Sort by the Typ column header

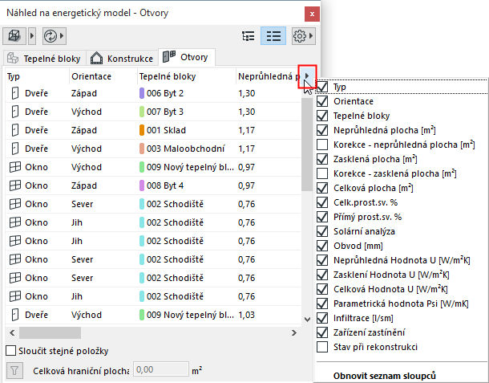37,76
